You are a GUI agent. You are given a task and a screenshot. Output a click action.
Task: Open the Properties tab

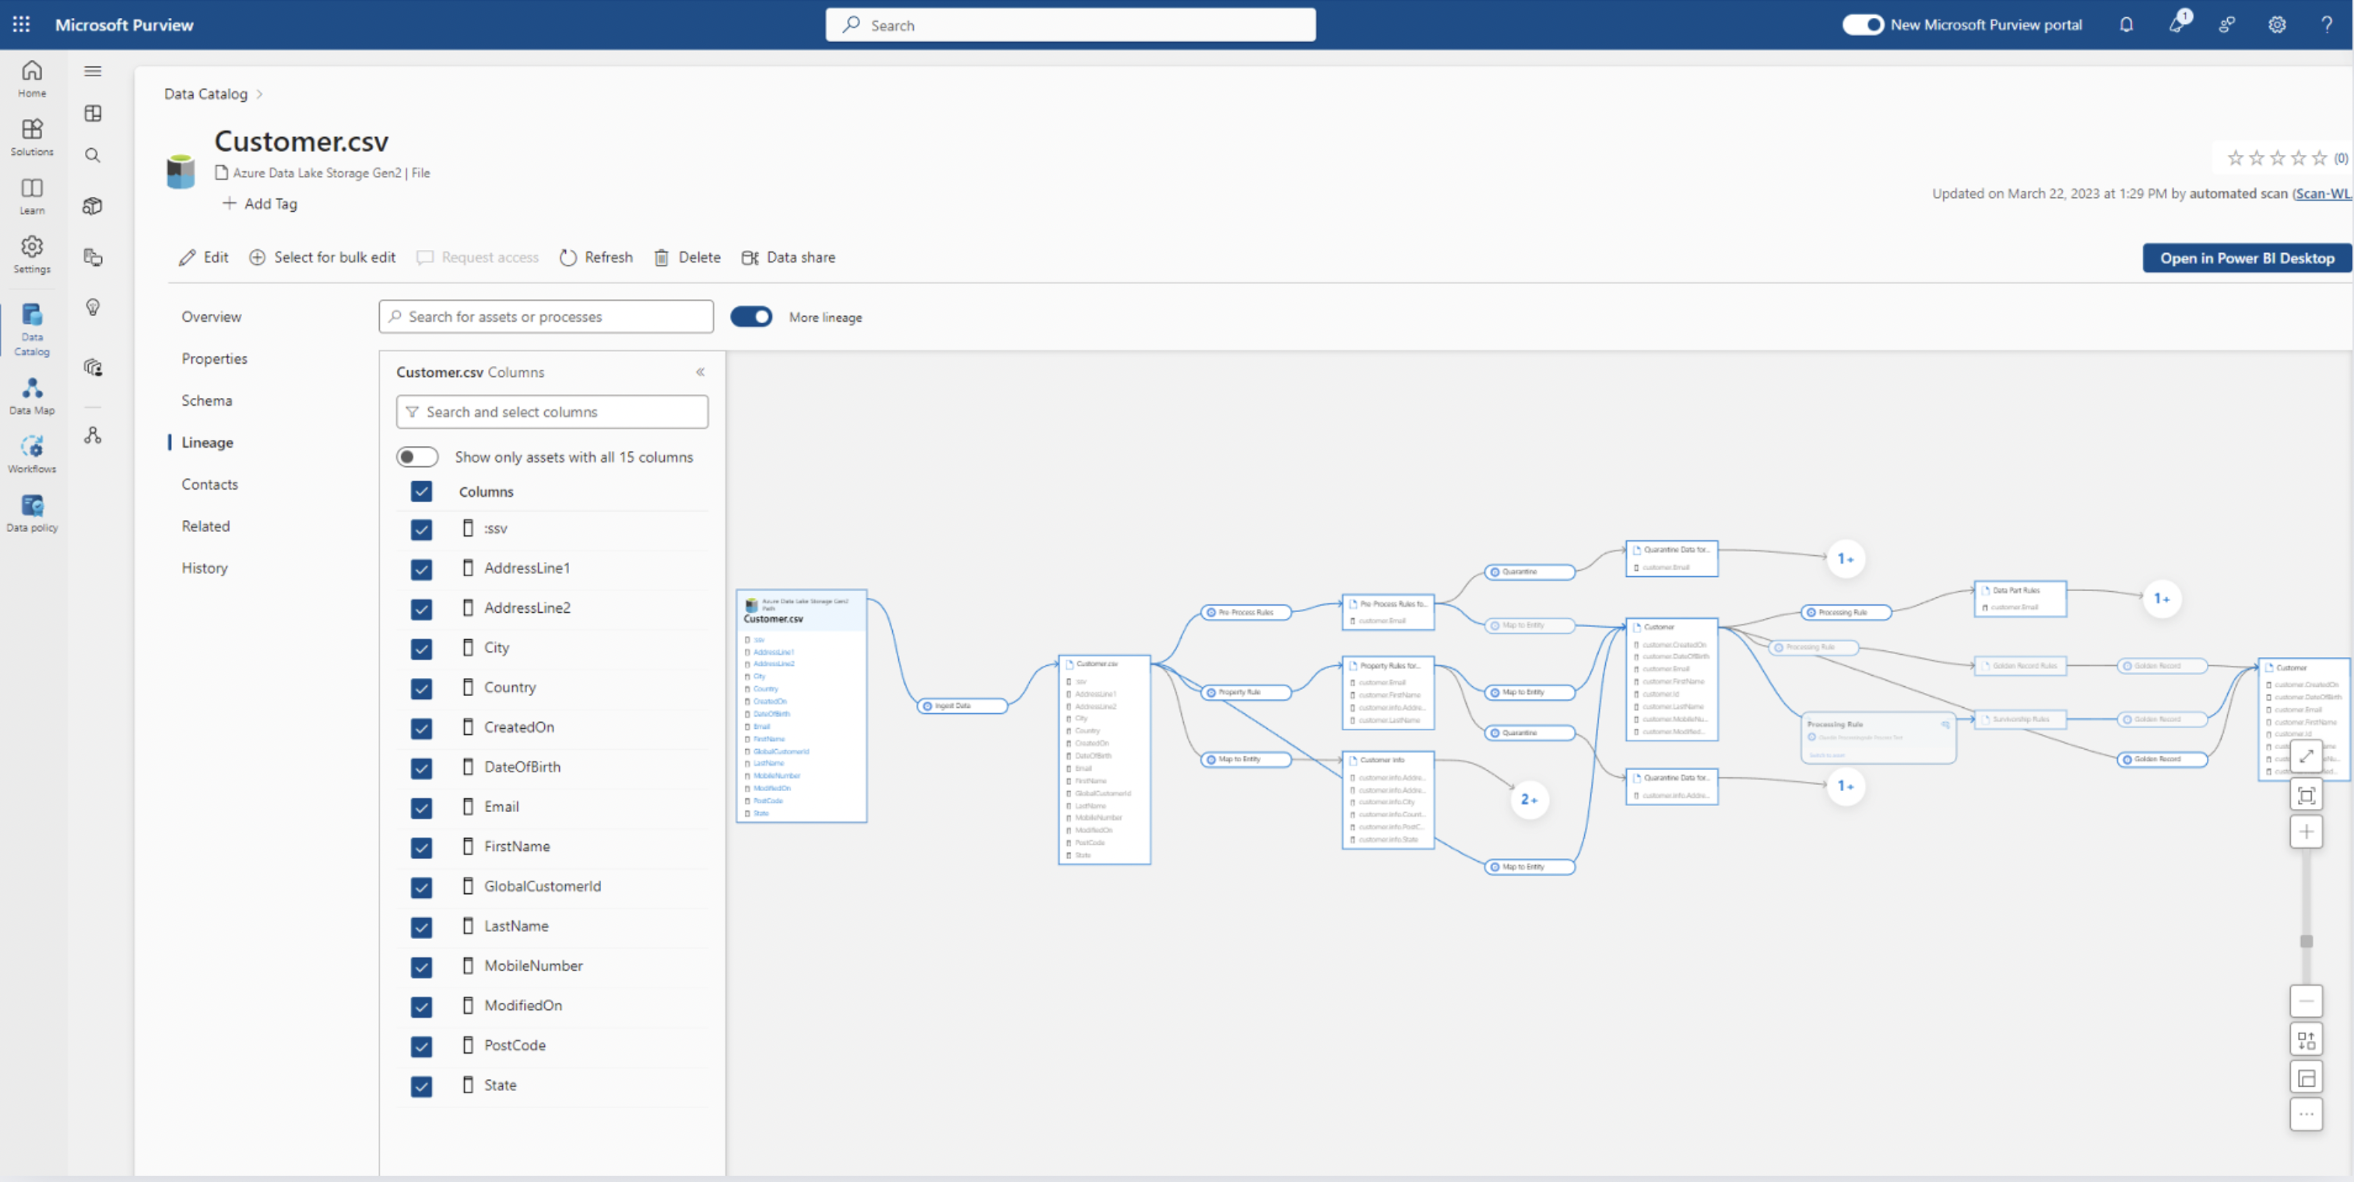coord(214,358)
